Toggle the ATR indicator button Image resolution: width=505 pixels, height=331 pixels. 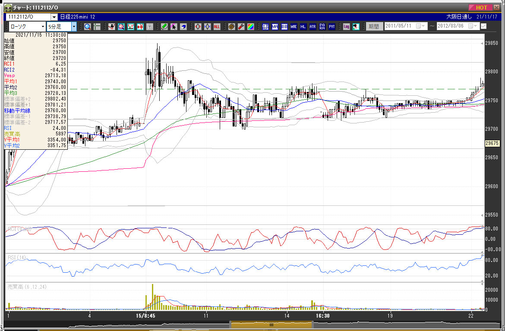313,27
